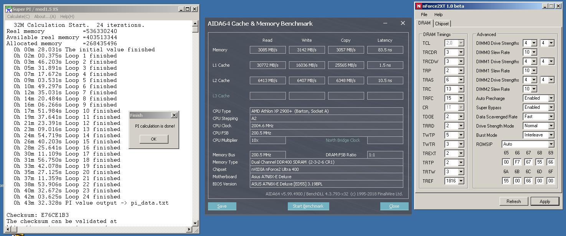
Task: Click ROMSIP 66 field containing F7
Action: 517,162
